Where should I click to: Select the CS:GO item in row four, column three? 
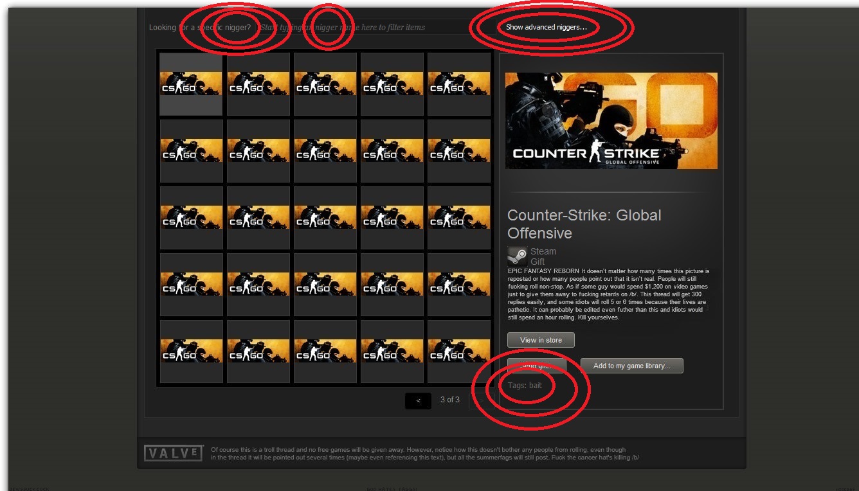(325, 285)
